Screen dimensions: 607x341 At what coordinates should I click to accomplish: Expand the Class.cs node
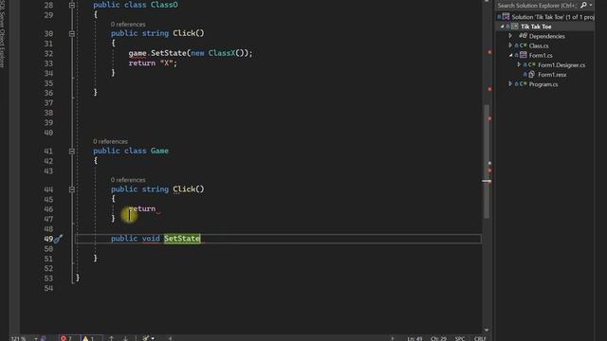[510, 45]
